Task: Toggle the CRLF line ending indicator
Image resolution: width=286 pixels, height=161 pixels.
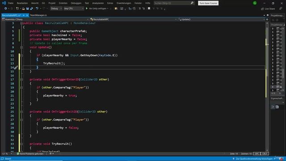Action: coord(265,154)
